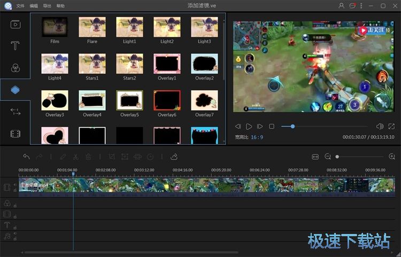
Task: Click the export share icon in toolbar
Action: (x=174, y=157)
